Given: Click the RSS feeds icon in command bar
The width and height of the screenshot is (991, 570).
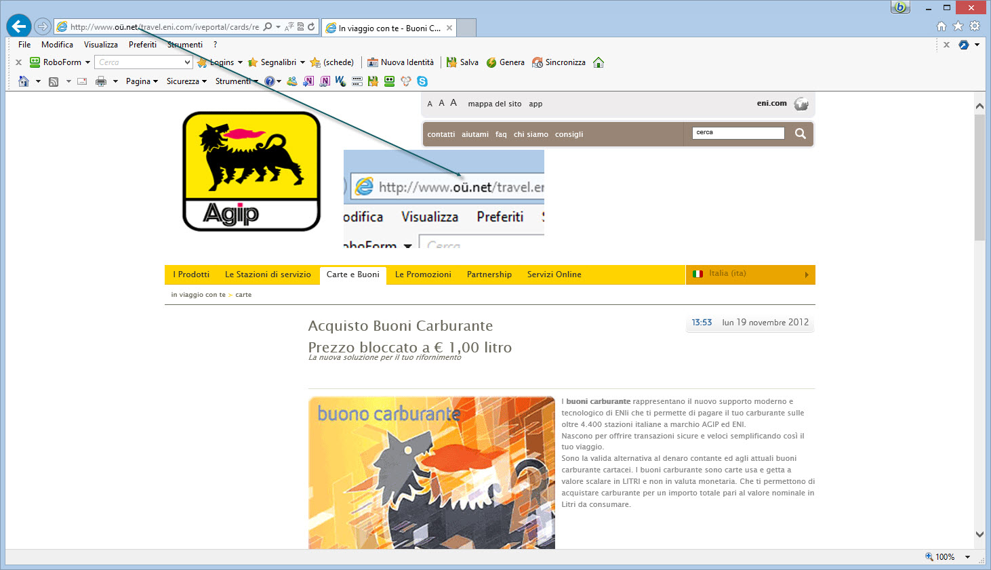Looking at the screenshot, I should tap(54, 81).
